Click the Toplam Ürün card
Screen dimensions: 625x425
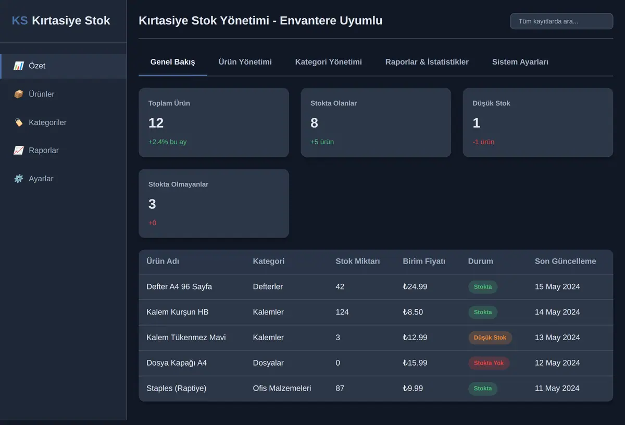pyautogui.click(x=214, y=122)
